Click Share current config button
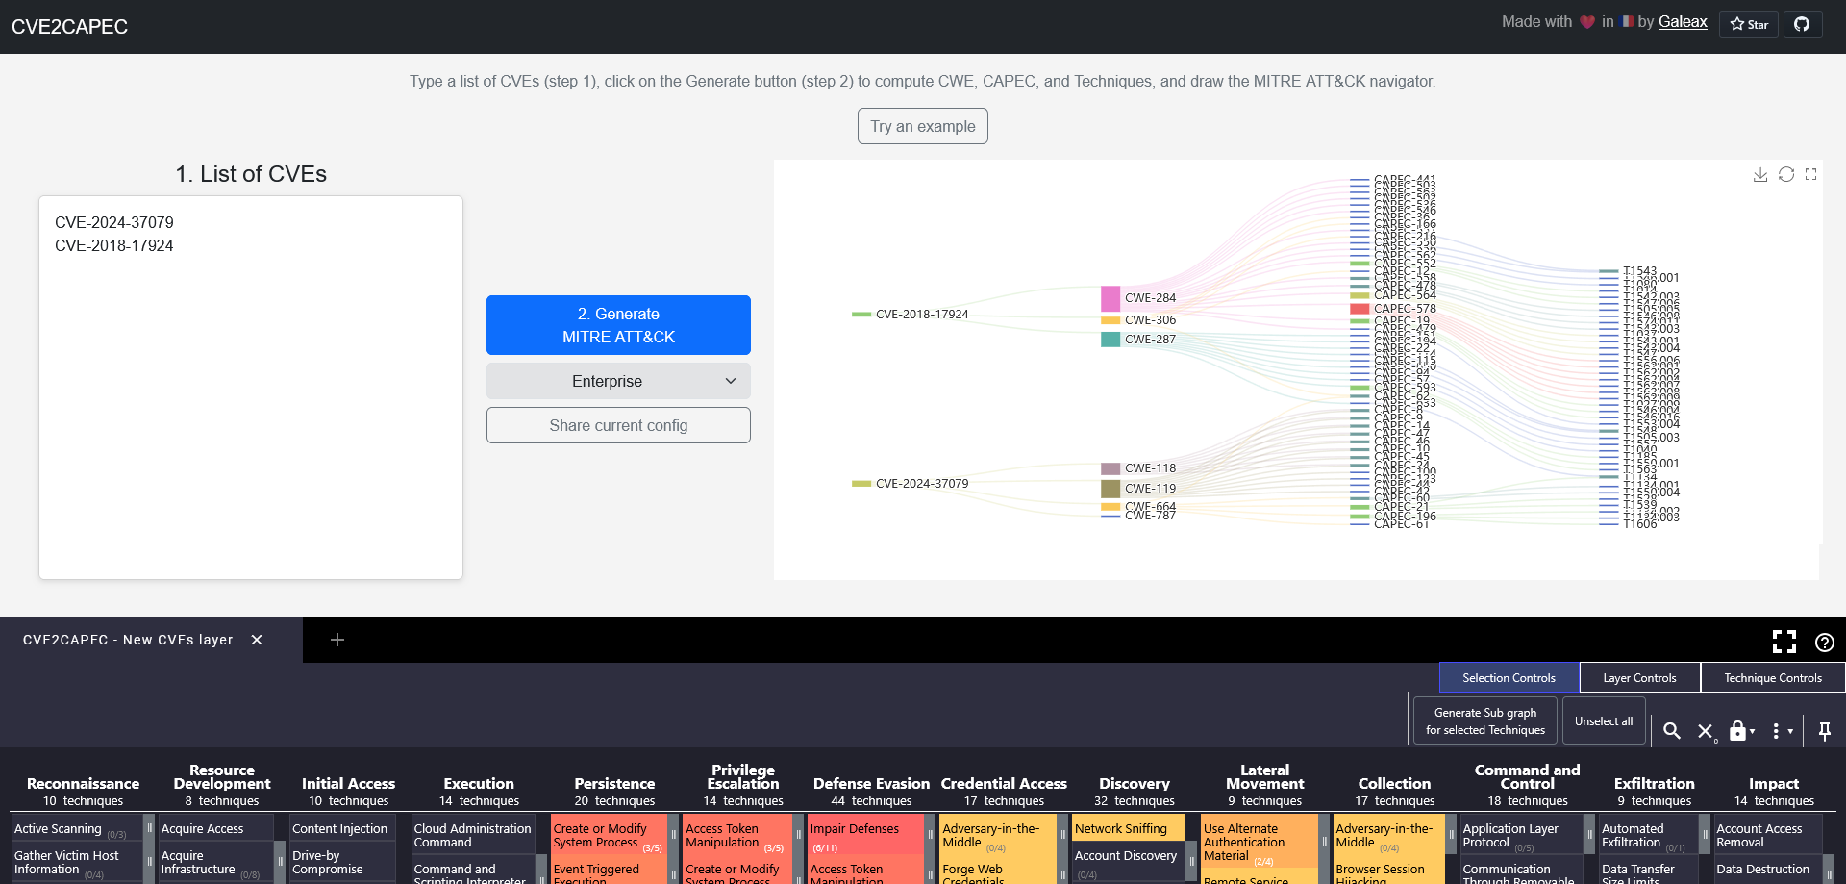 point(618,425)
